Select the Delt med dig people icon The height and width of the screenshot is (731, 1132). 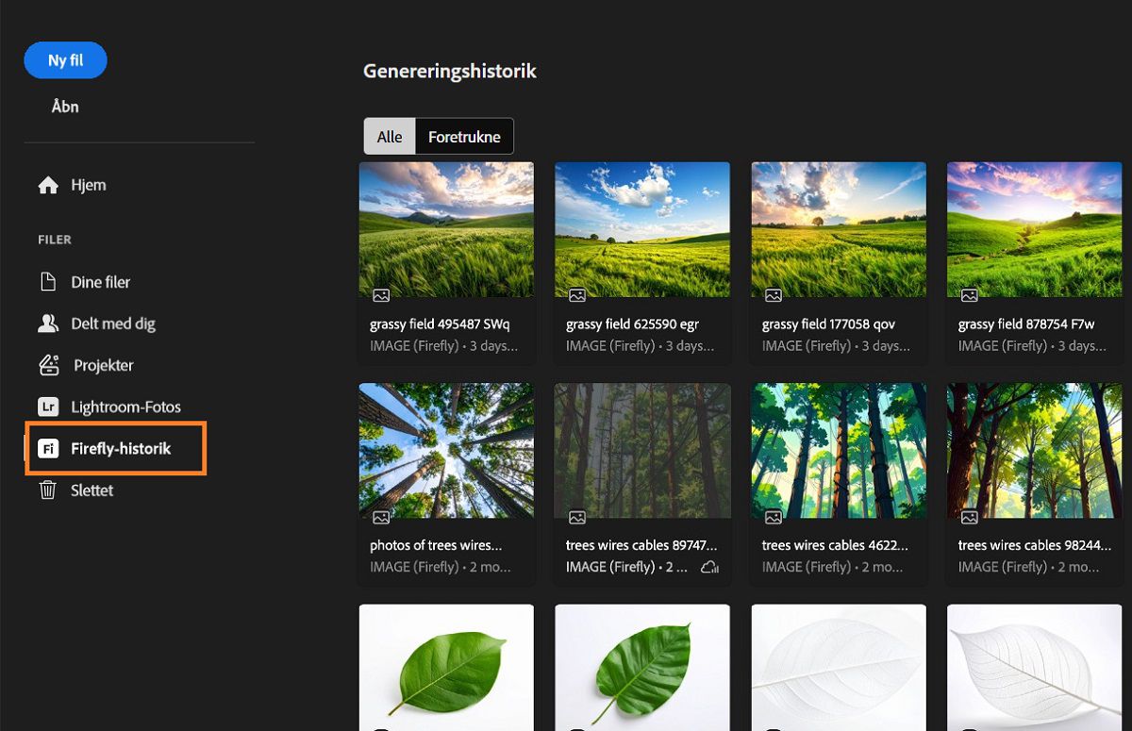coord(48,324)
